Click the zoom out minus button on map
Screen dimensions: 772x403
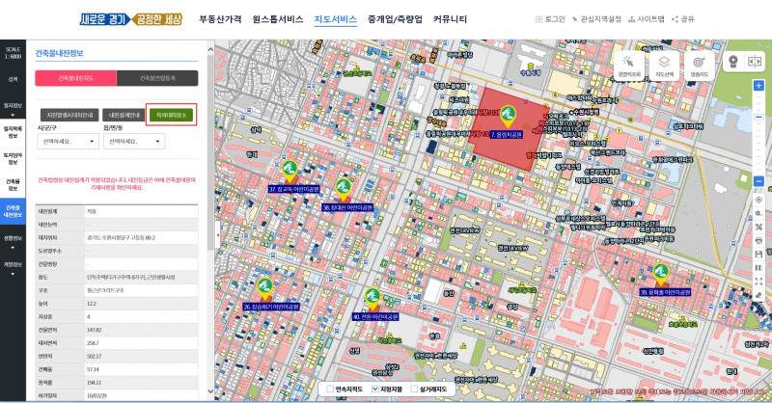(x=758, y=181)
